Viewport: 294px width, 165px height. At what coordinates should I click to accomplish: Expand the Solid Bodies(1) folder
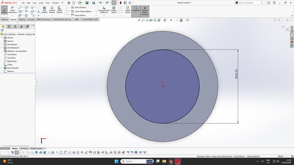(2, 48)
